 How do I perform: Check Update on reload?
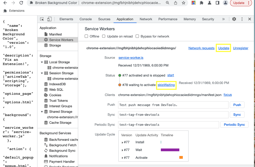[x=104, y=36]
